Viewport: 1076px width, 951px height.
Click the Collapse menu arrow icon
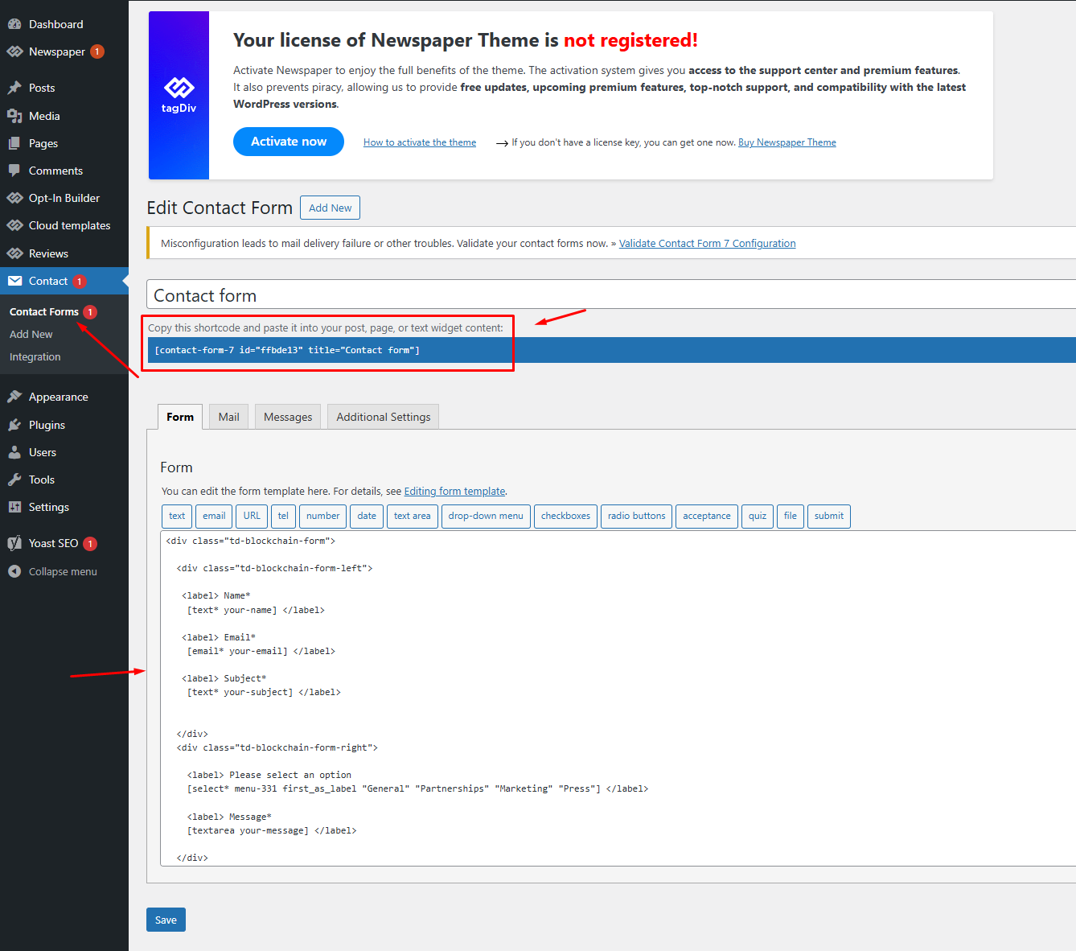coord(14,571)
